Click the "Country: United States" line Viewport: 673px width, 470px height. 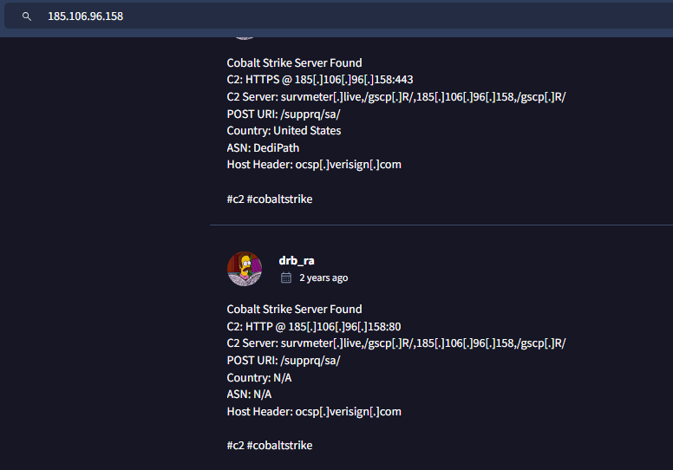tap(284, 131)
